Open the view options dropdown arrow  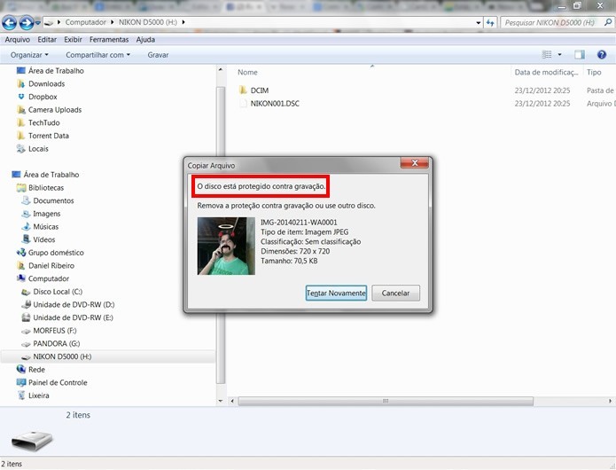[559, 55]
